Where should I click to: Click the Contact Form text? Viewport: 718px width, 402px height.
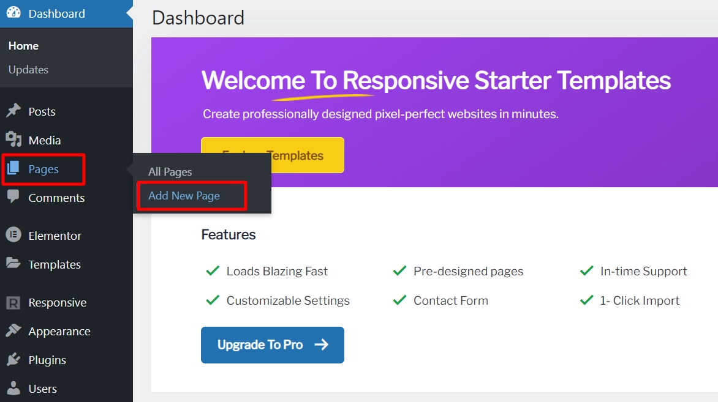click(x=450, y=300)
